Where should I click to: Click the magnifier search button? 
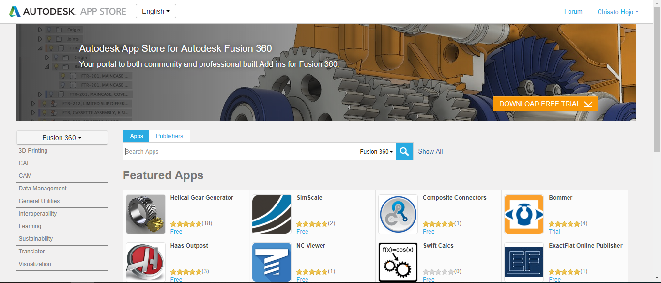404,151
